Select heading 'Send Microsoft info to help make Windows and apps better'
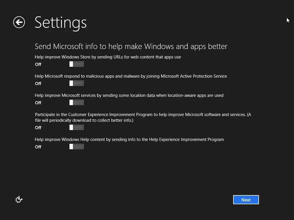The image size is (294, 220). tap(131, 46)
